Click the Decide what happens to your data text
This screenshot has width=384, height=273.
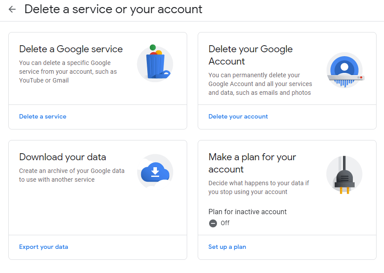click(x=259, y=187)
